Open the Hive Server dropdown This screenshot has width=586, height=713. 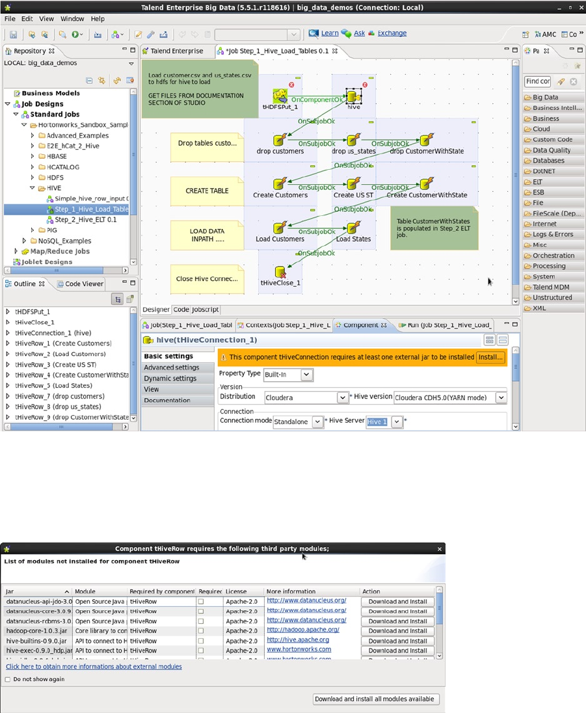pos(397,422)
